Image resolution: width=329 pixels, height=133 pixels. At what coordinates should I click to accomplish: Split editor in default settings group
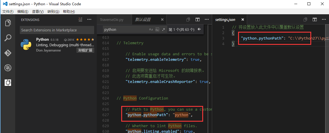198,19
